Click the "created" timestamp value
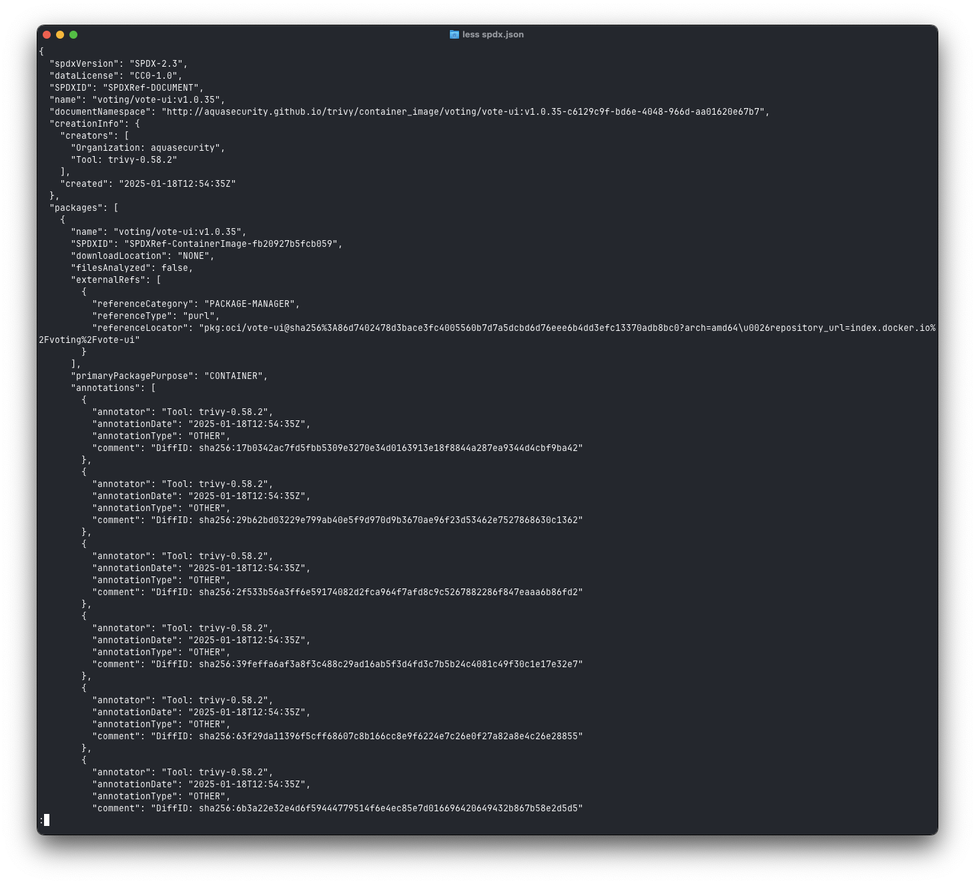 pyautogui.click(x=177, y=184)
